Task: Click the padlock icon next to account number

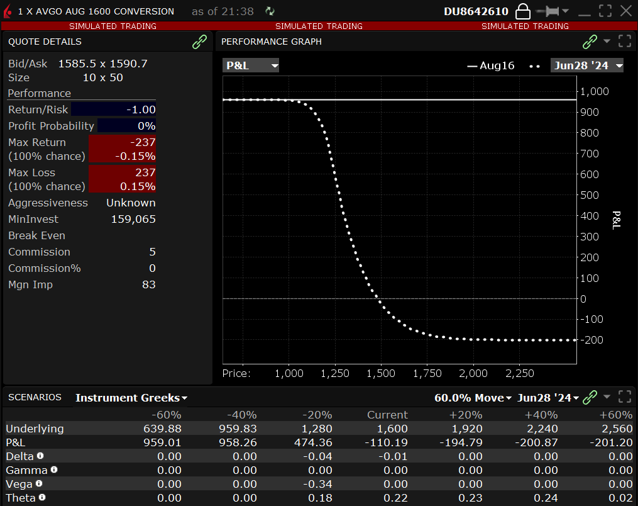Action: [x=522, y=11]
